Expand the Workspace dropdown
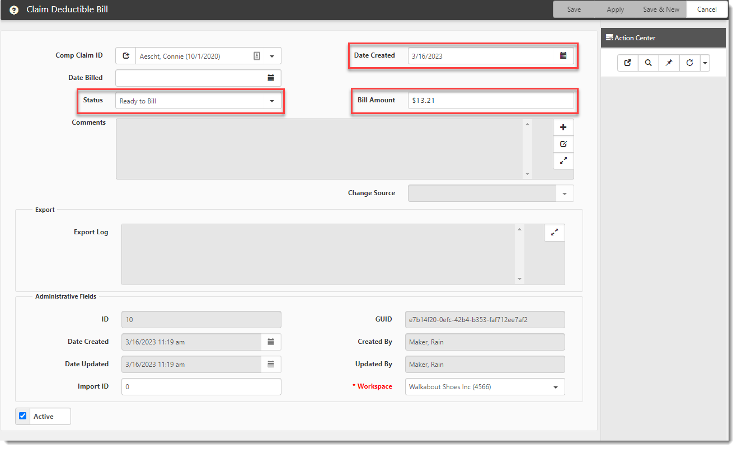This screenshot has height=449, width=737. (555, 387)
